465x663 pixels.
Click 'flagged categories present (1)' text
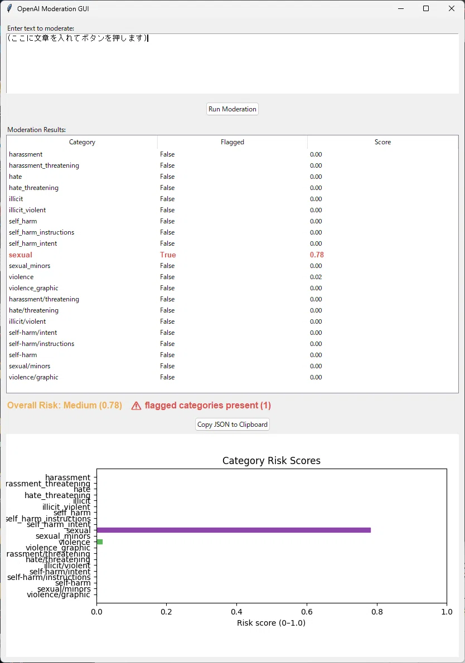[208, 406]
